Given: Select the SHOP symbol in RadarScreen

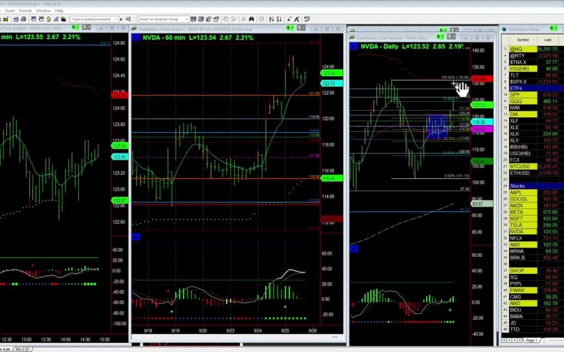Looking at the screenshot, I should 523,271.
